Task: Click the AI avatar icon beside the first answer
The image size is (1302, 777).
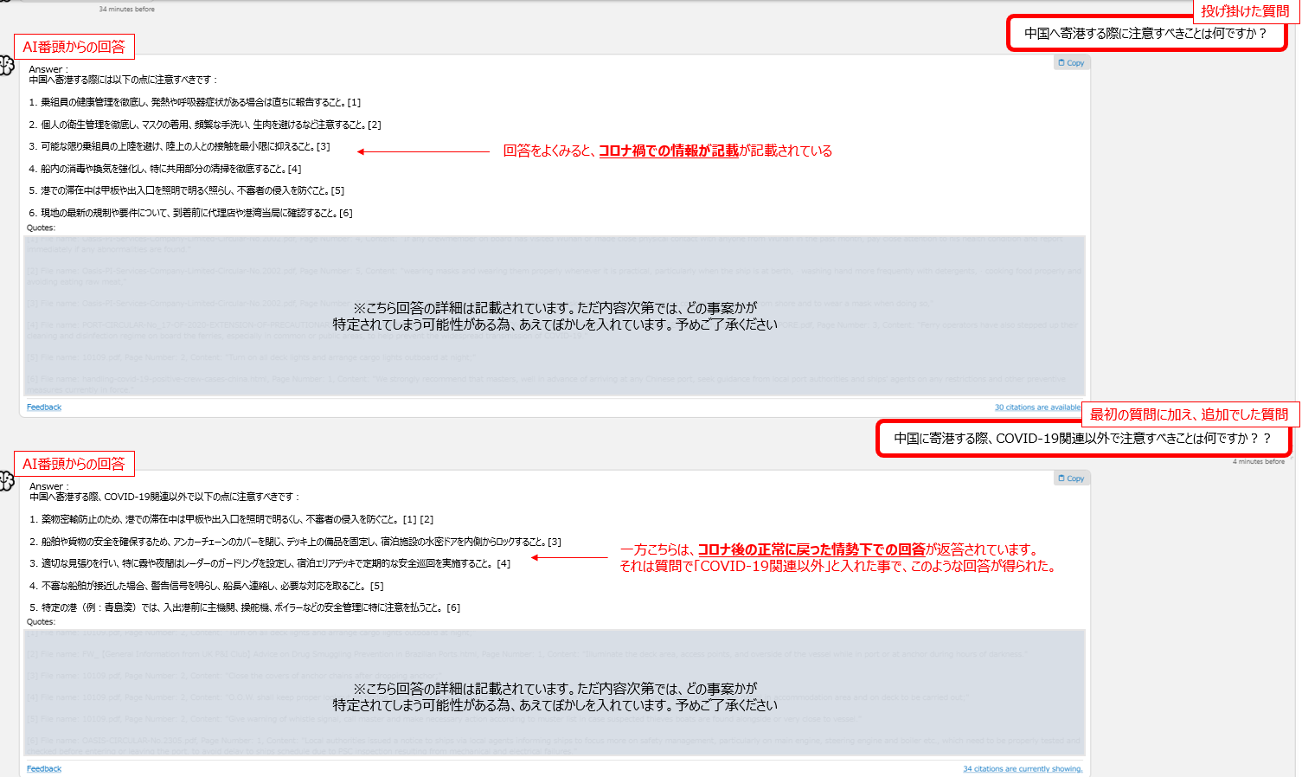Action: (7, 66)
